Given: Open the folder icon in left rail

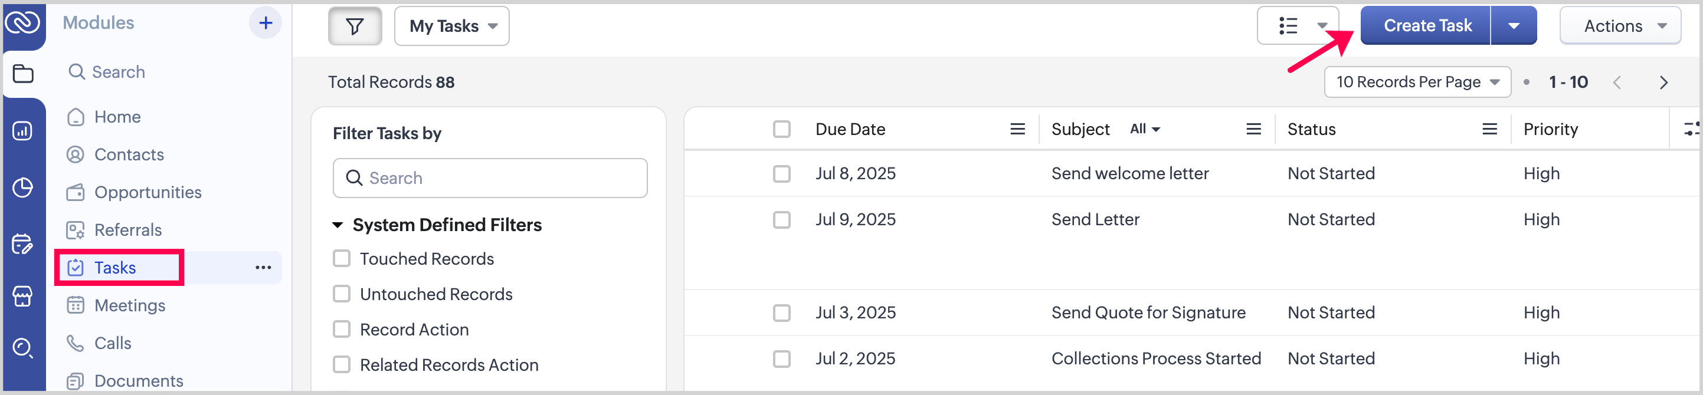Looking at the screenshot, I should (x=23, y=73).
